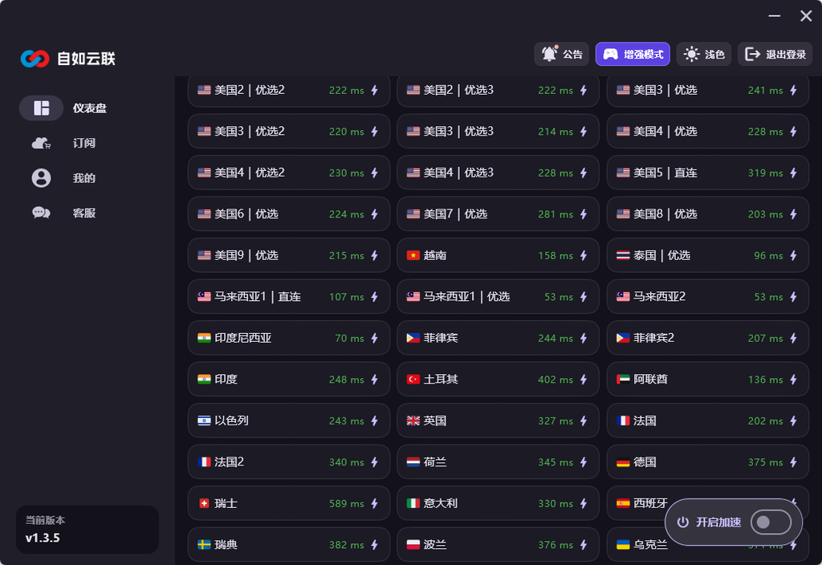Click the 自如云联 logo icon
The width and height of the screenshot is (822, 565).
pyautogui.click(x=35, y=59)
